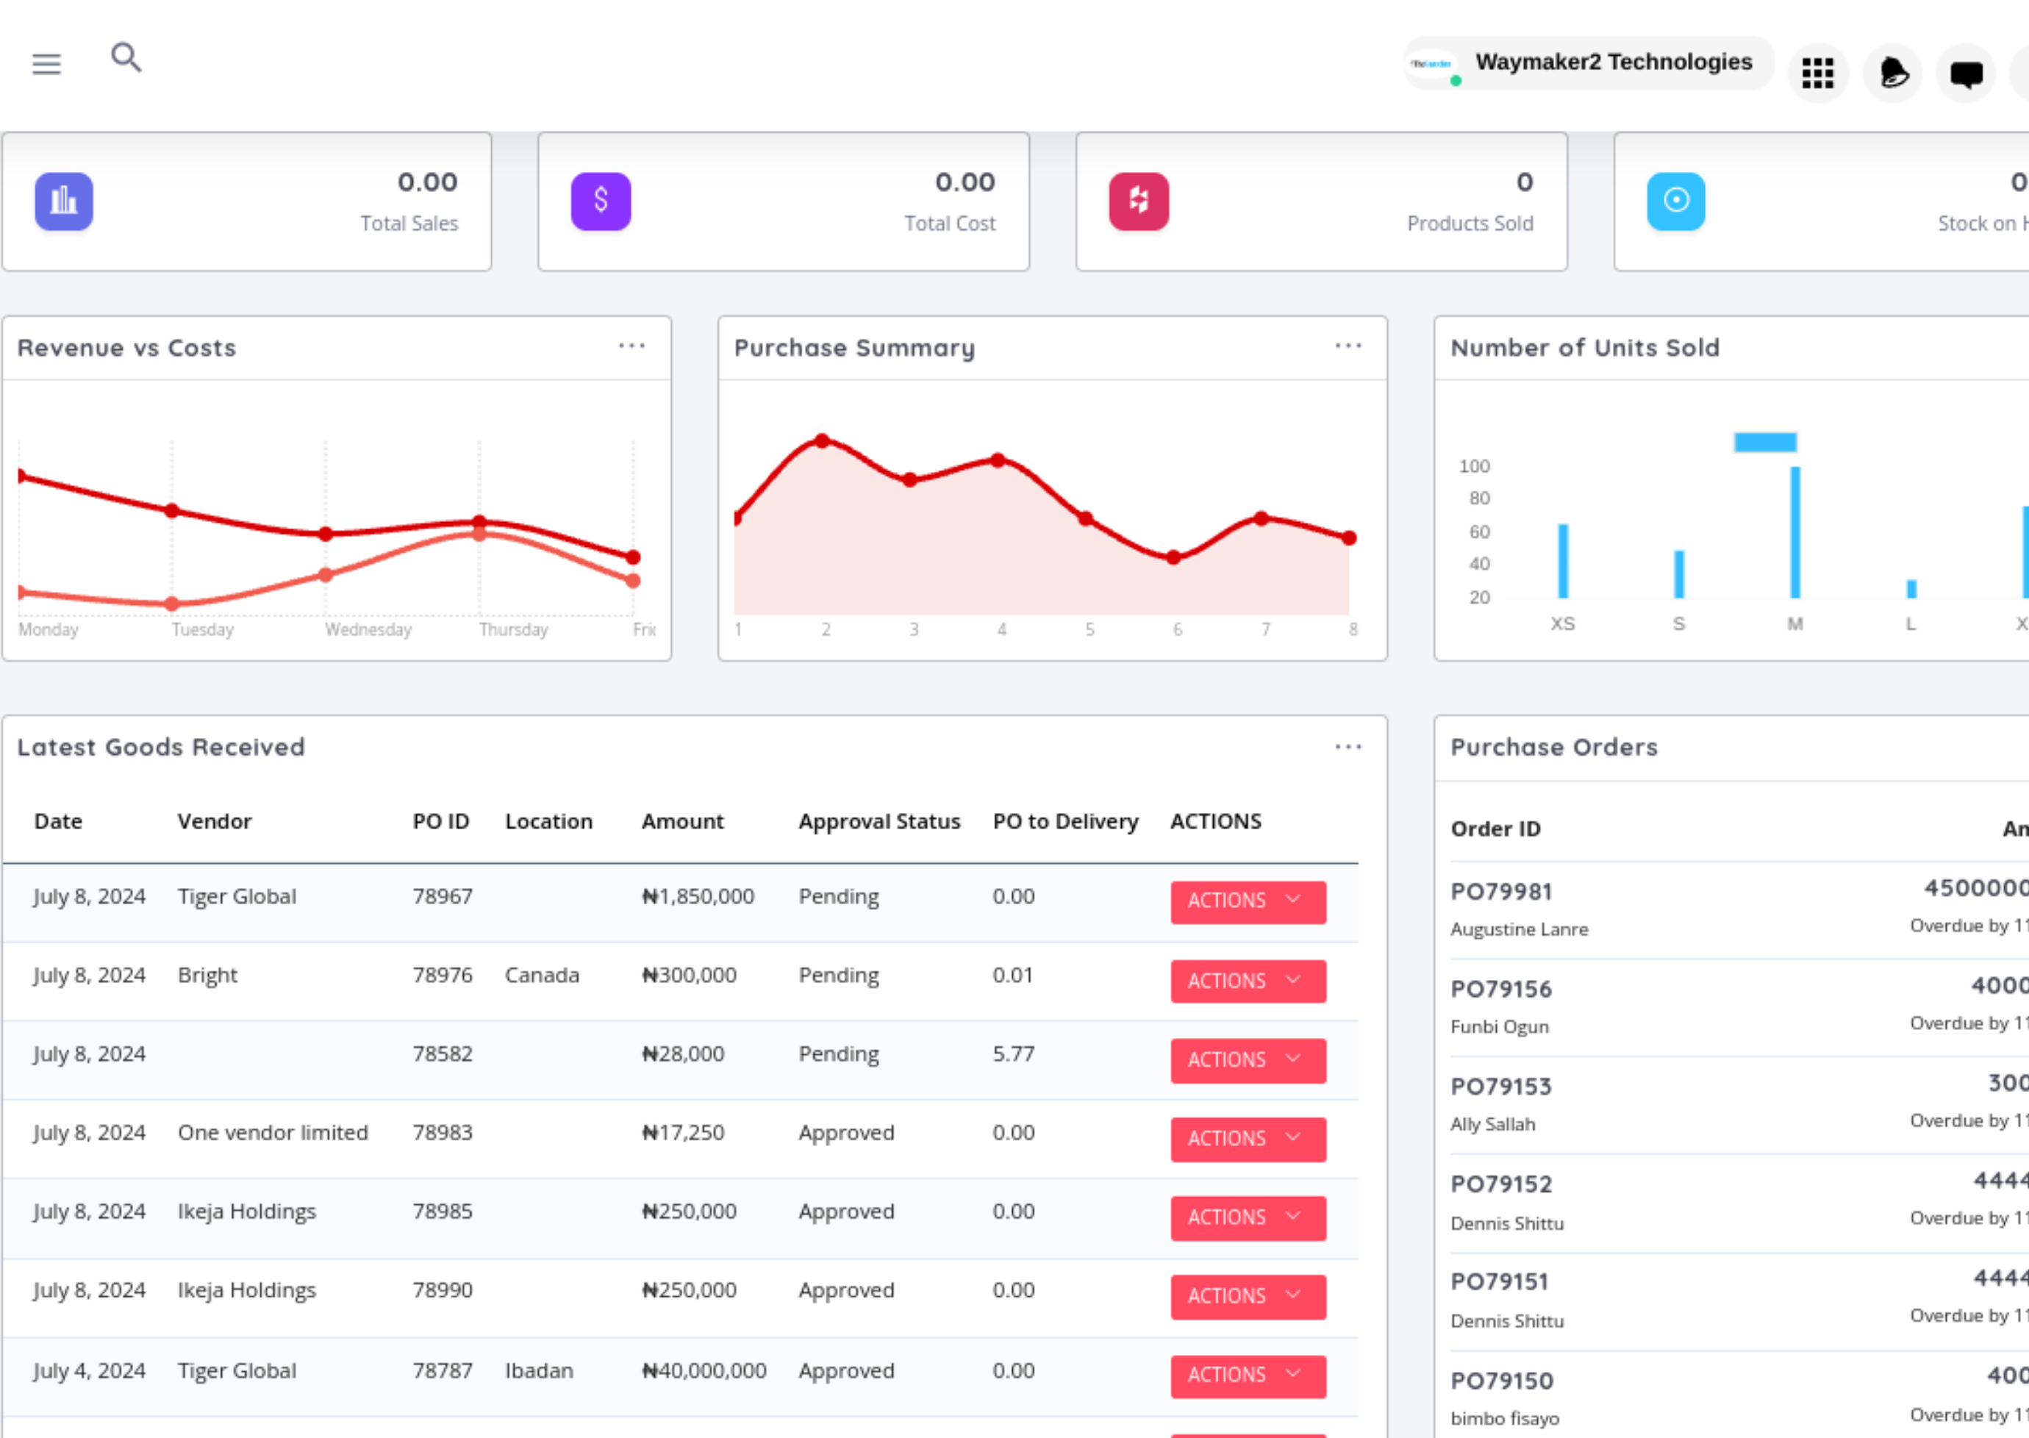Click the Total Cost dollar icon
The image size is (2029, 1438).
point(600,201)
